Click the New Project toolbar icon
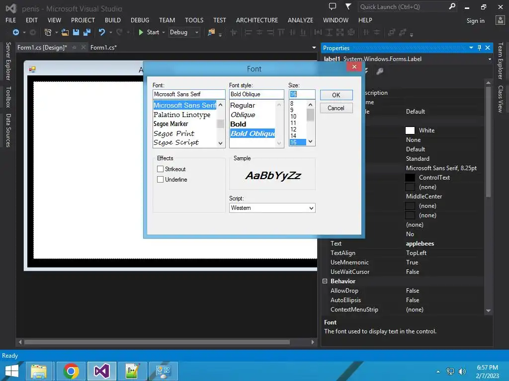Image resolution: width=509 pixels, height=381 pixels. pyautogui.click(x=48, y=32)
